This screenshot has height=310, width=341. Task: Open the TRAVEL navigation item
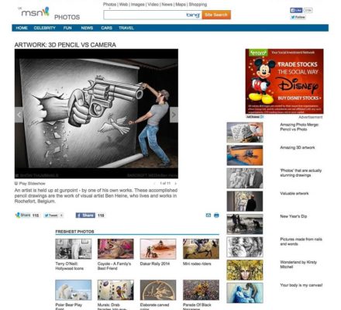[x=126, y=28]
